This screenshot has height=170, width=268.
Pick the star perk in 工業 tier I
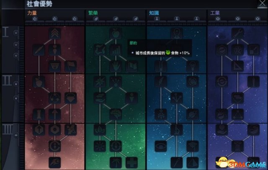pos(237,50)
